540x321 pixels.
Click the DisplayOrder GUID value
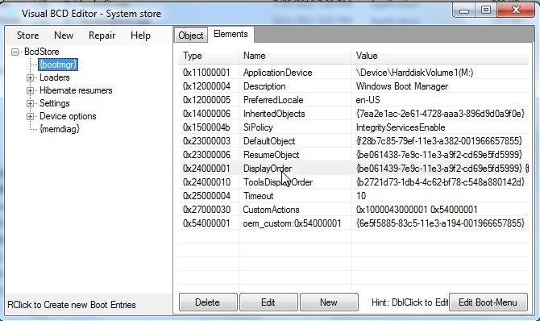point(442,169)
